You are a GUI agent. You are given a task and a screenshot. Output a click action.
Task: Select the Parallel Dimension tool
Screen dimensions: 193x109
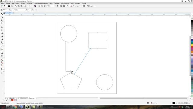(x=2, y=46)
